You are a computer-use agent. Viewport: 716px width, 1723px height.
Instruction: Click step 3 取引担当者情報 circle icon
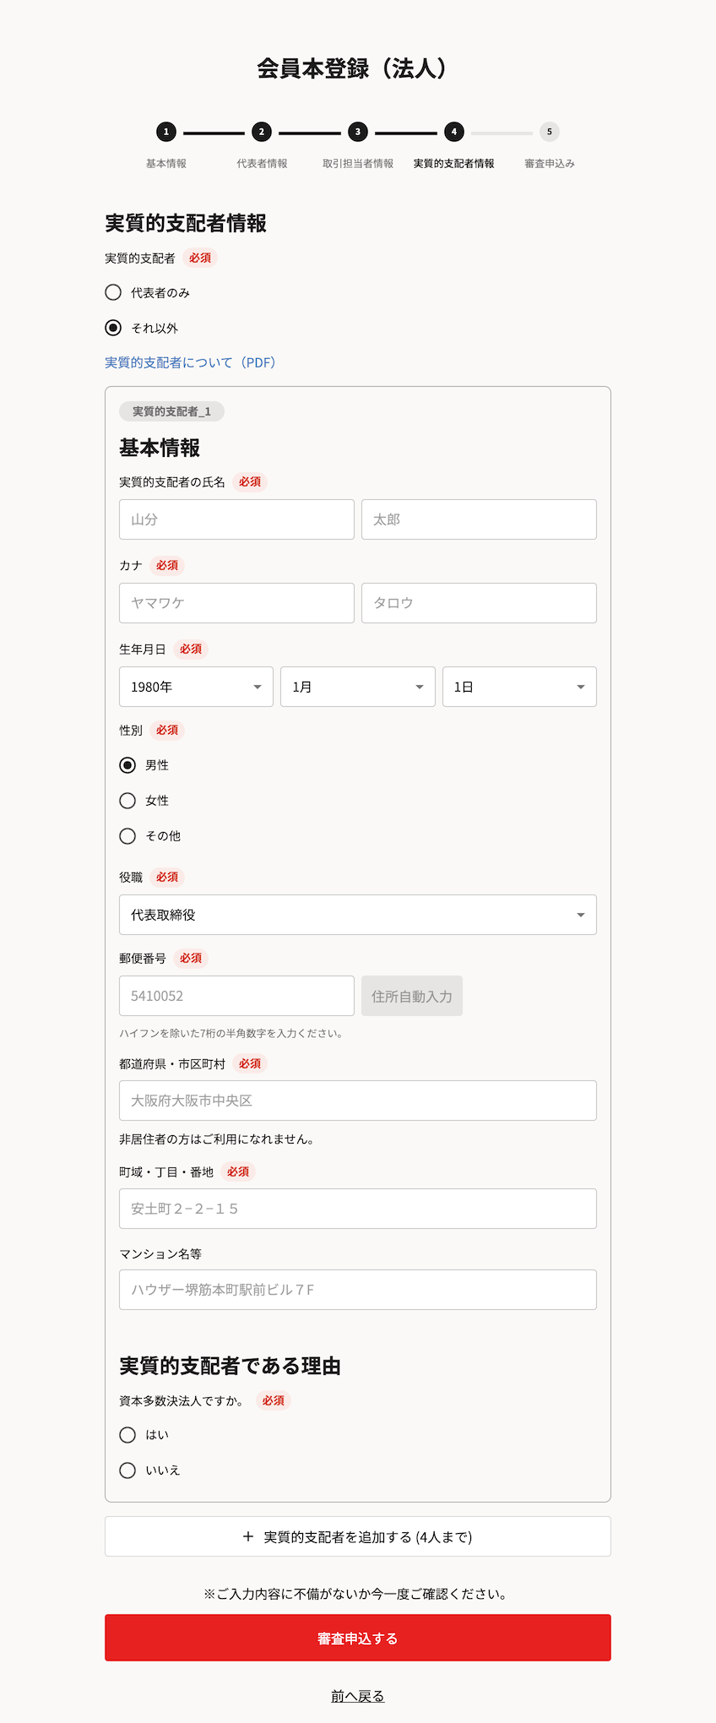click(358, 132)
